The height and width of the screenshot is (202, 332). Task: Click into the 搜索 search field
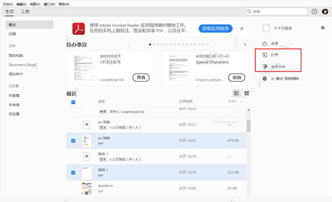[276, 12]
